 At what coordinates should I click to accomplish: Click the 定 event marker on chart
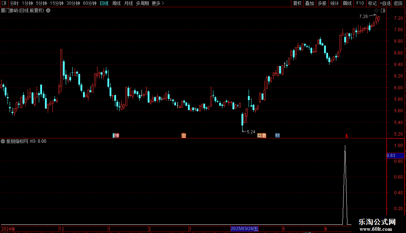[184, 135]
